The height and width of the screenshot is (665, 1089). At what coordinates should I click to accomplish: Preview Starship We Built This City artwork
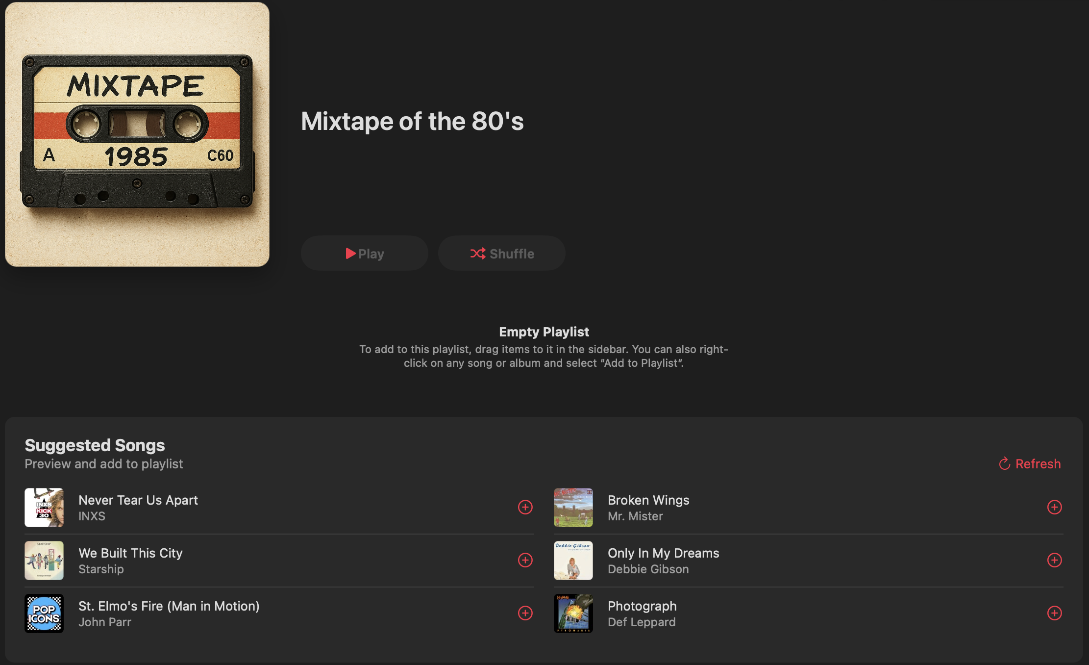click(x=44, y=561)
